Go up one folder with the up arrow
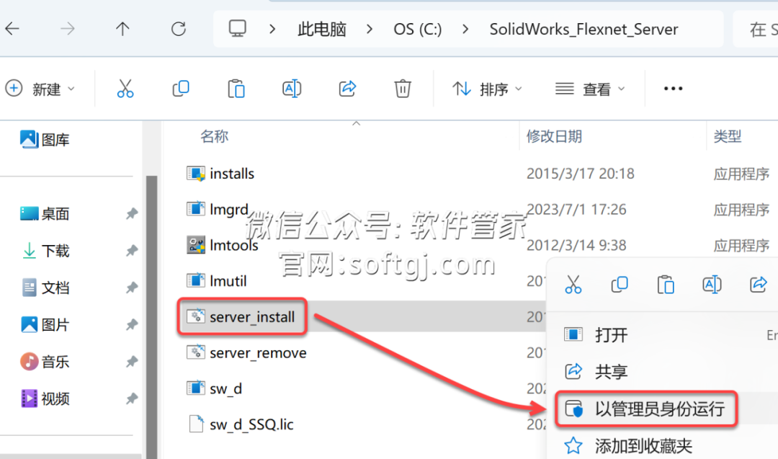 click(x=122, y=30)
